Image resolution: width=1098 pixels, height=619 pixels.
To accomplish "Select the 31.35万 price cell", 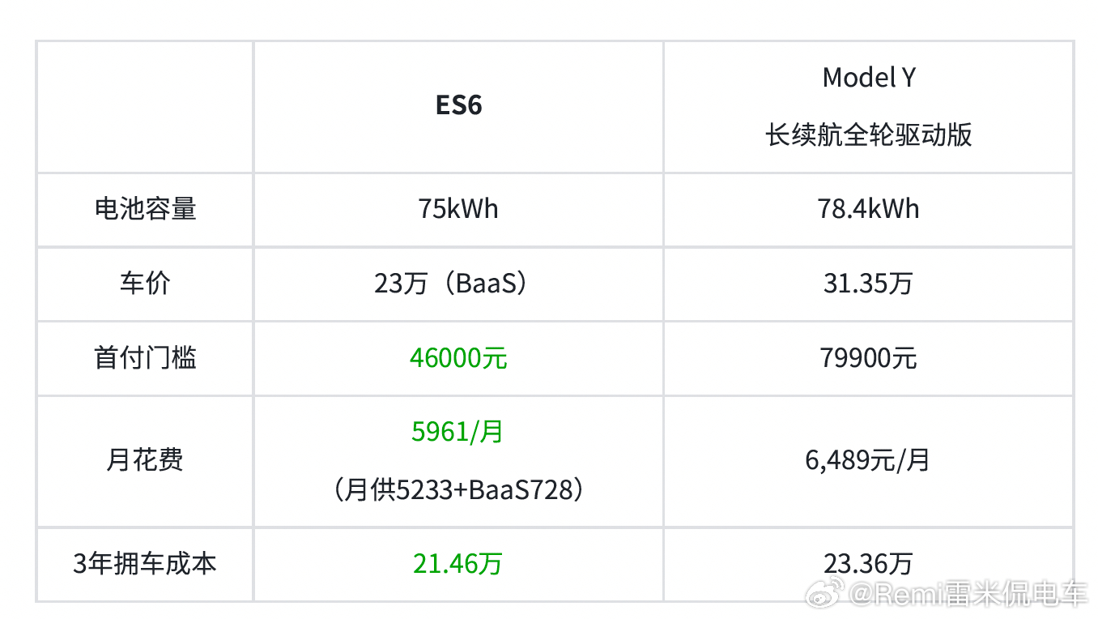I will pos(869,284).
